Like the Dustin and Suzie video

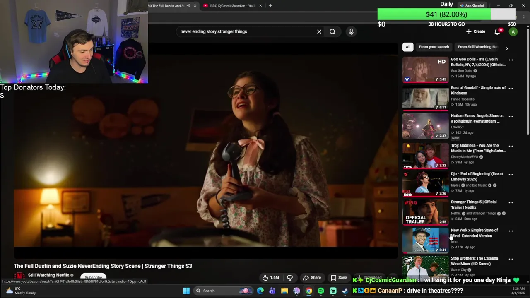coord(271,278)
